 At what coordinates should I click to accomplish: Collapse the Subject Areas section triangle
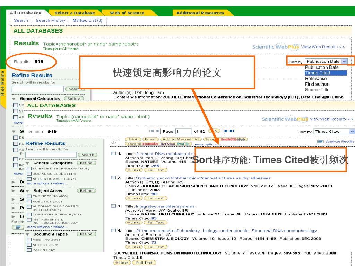(x=28, y=191)
